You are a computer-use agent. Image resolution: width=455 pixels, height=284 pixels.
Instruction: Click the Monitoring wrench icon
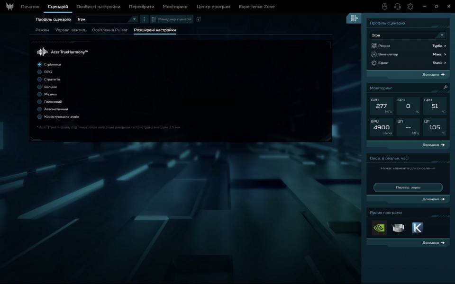coord(445,88)
